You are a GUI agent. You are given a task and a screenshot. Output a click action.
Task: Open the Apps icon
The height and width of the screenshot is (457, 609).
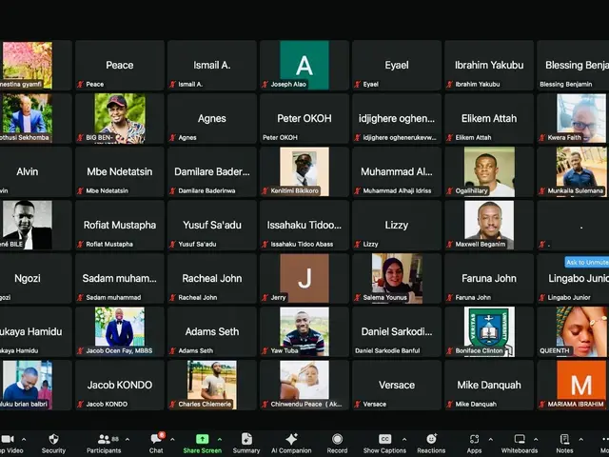[474, 439]
